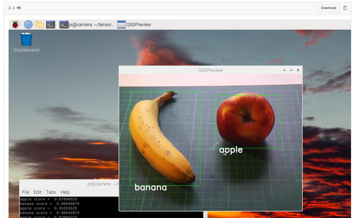Click the Download button
Screen dimensions: 353x218
coord(328,8)
